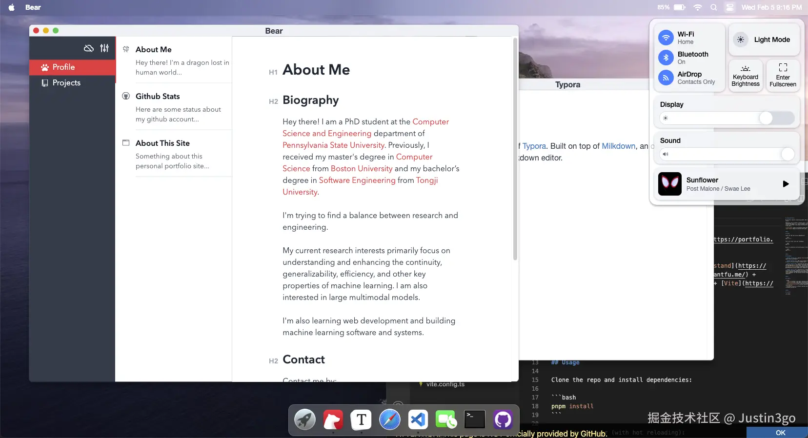Screen dimensions: 808x438
Task: Open the Boston University link
Action: [362, 169]
